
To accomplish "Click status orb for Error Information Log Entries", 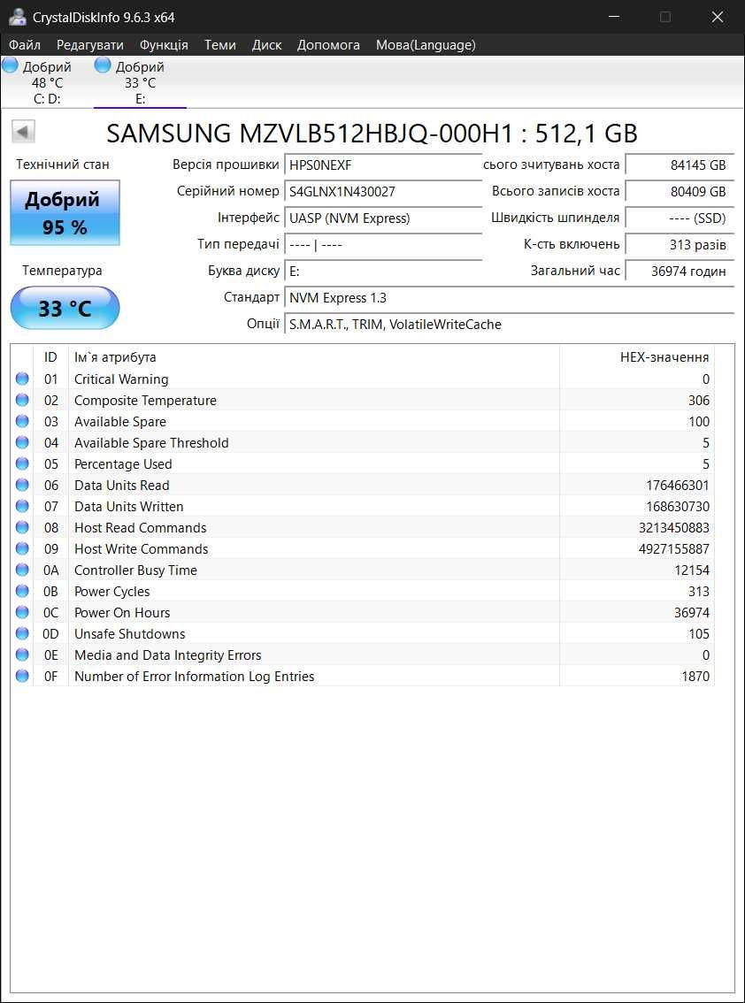I will 22,676.
